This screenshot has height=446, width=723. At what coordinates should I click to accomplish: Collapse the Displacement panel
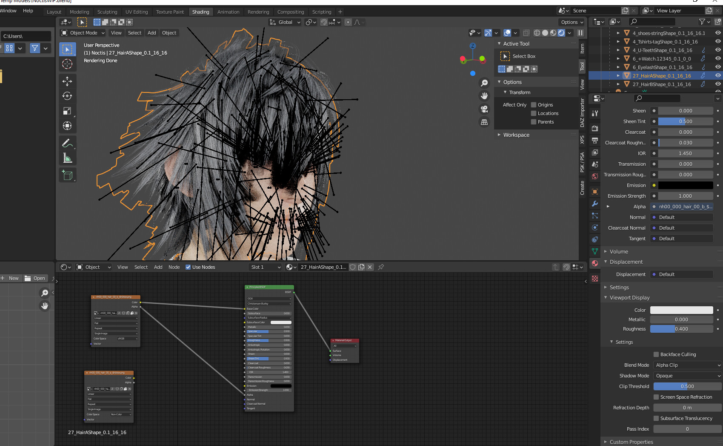[x=626, y=262]
